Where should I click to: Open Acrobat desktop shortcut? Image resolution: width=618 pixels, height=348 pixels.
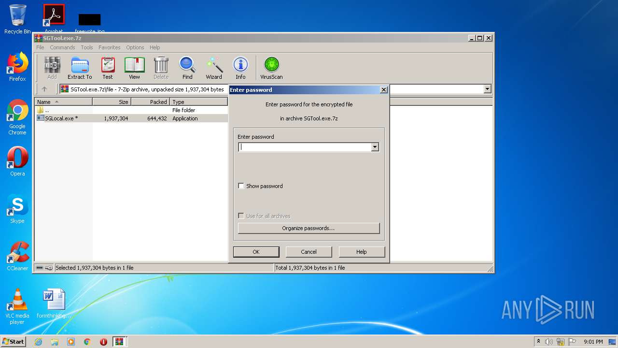[54, 19]
